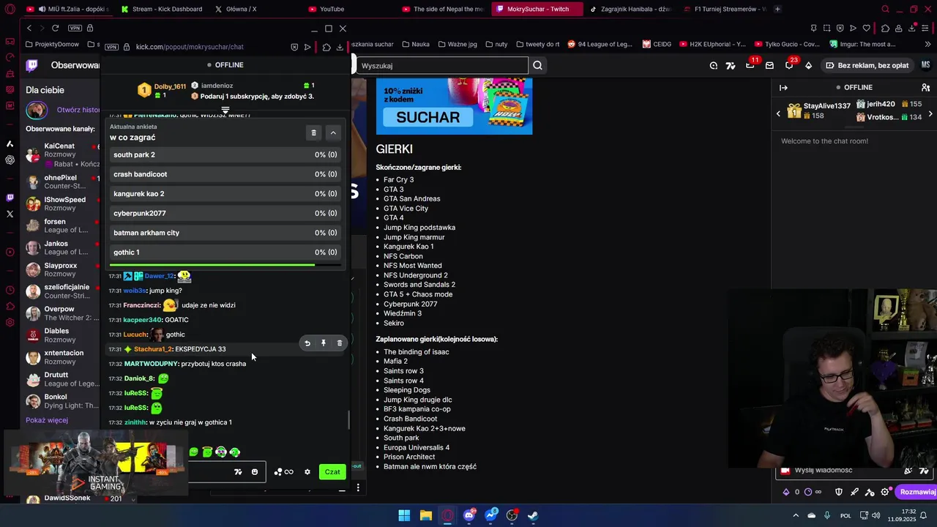Click the SUCHAR discount banner

pos(454,107)
